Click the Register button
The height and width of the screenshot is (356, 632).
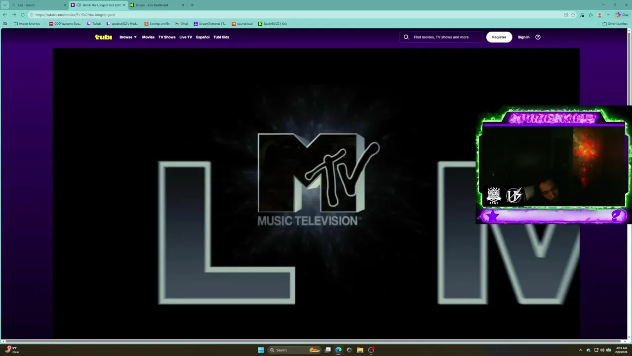click(499, 37)
